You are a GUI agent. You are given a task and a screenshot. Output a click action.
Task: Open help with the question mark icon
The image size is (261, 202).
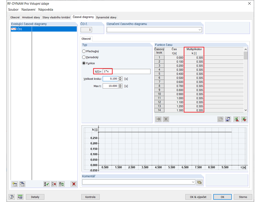pos(12,197)
